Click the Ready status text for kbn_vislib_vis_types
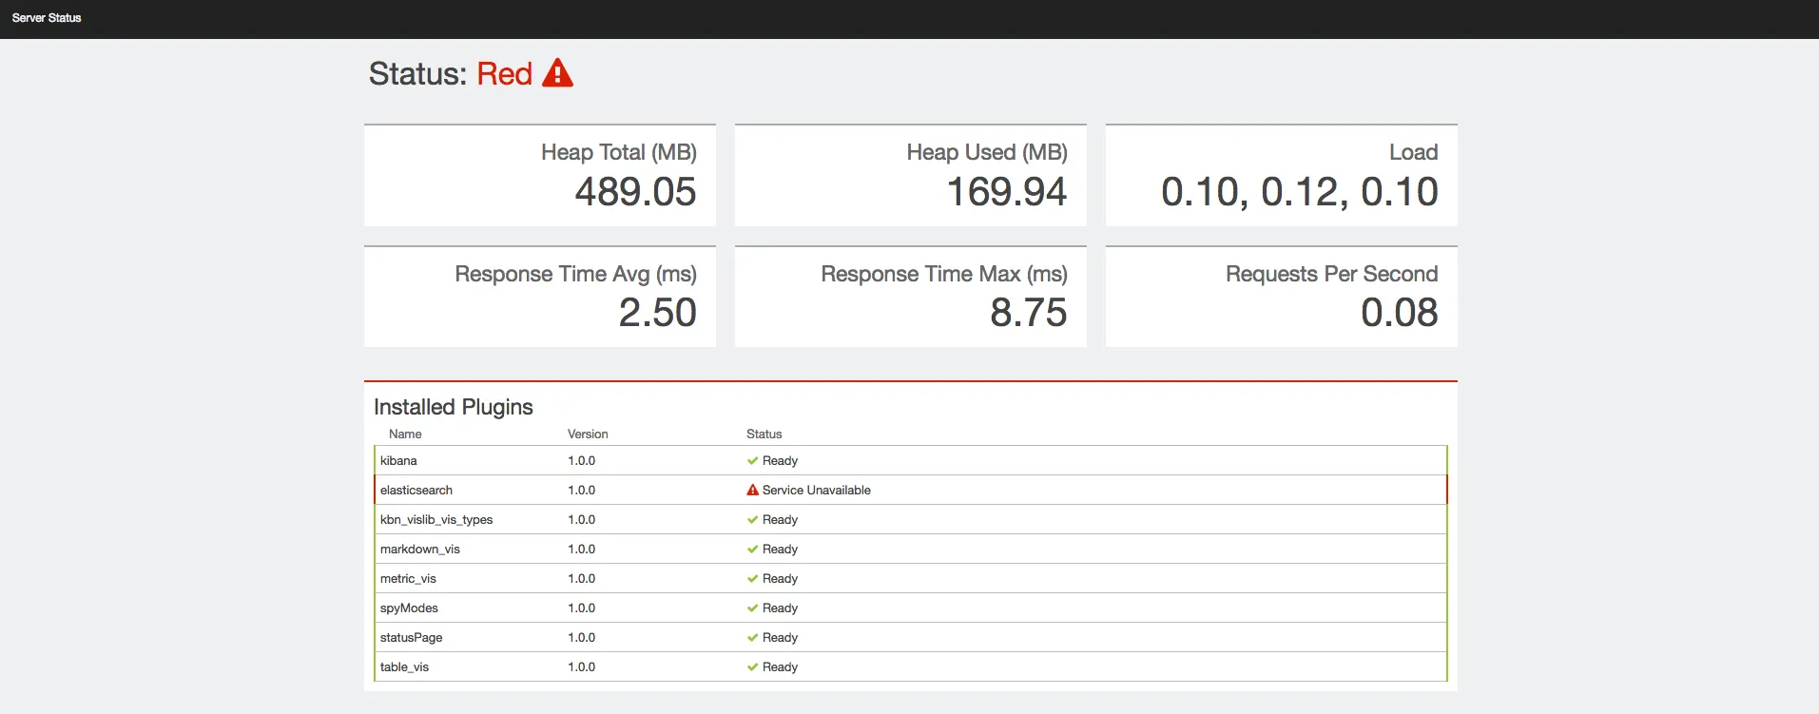This screenshot has height=714, width=1819. pyautogui.click(x=780, y=520)
